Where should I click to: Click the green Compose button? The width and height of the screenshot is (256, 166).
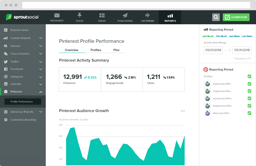point(236,17)
